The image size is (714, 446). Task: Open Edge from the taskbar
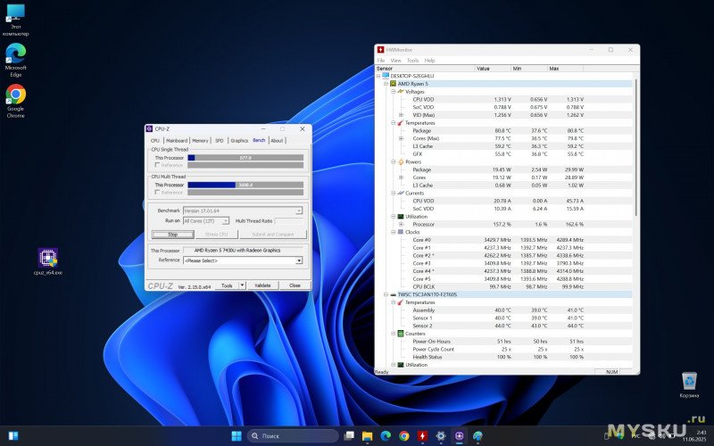click(x=386, y=436)
